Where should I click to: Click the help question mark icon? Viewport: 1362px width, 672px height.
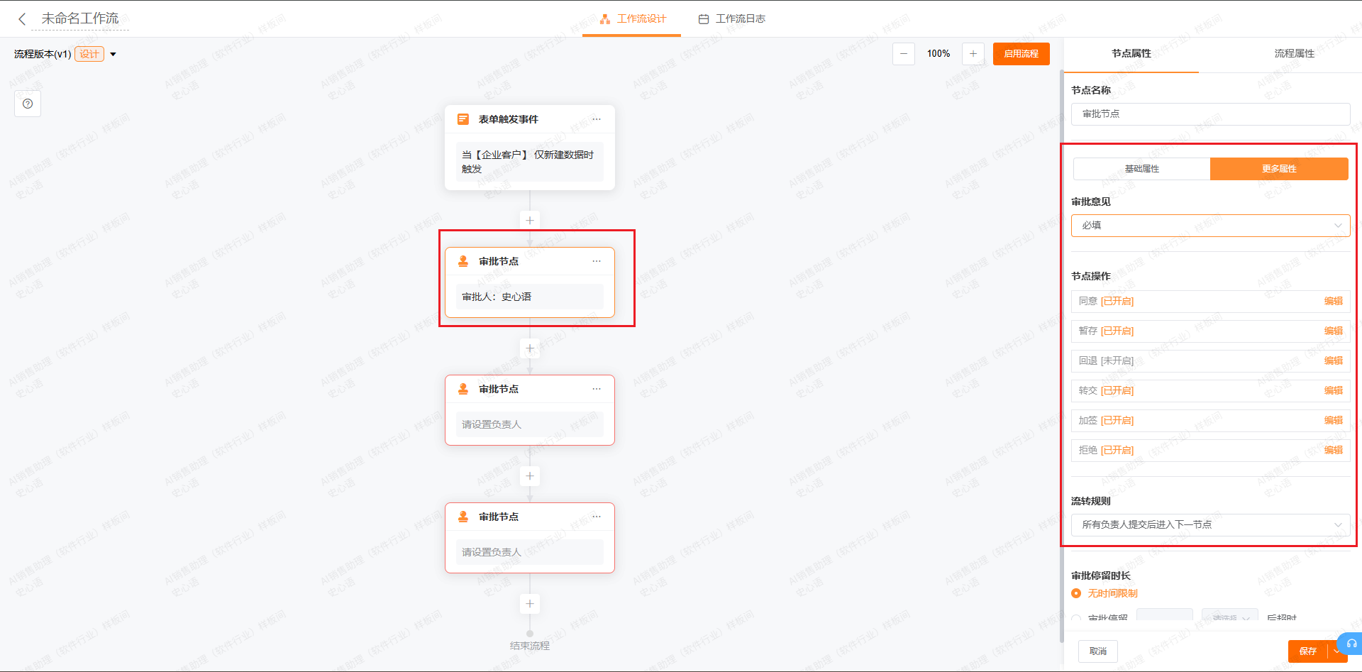pos(28,104)
